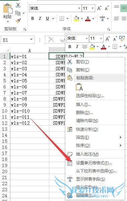Click cell containing wls-012
Image resolution: width=127 pixels, height=201 pixels.
coord(29,123)
